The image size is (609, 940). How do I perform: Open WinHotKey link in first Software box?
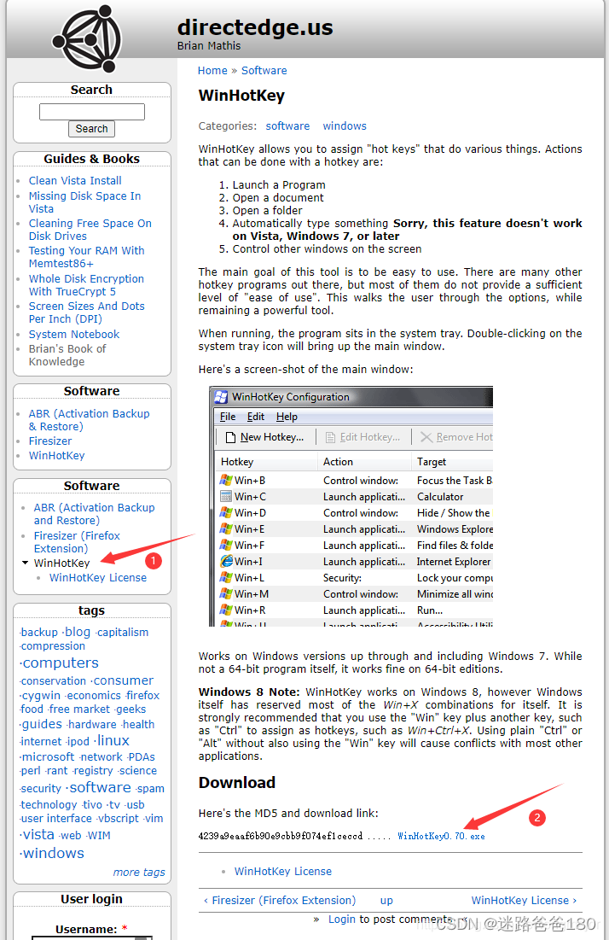coord(56,456)
